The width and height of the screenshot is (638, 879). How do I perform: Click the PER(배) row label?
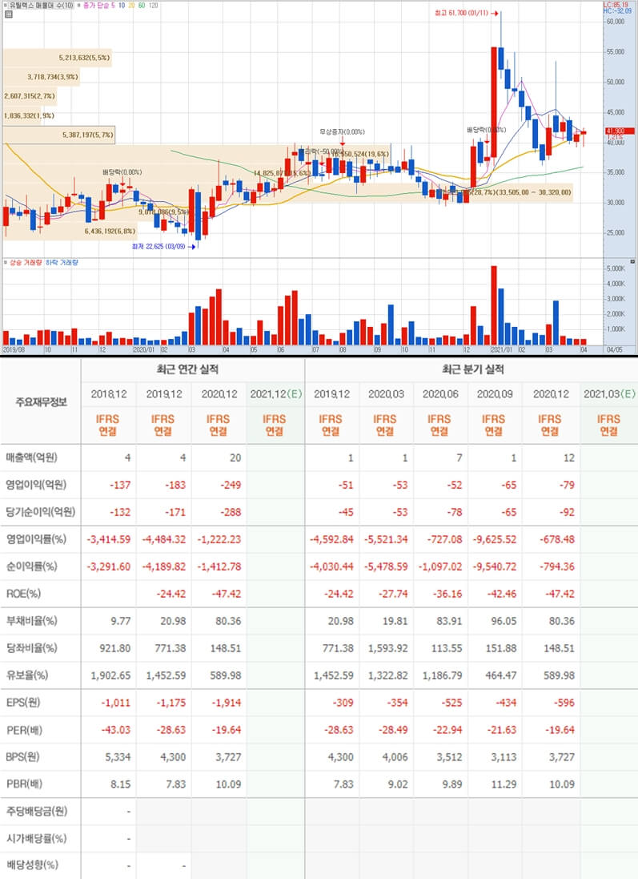(24, 730)
